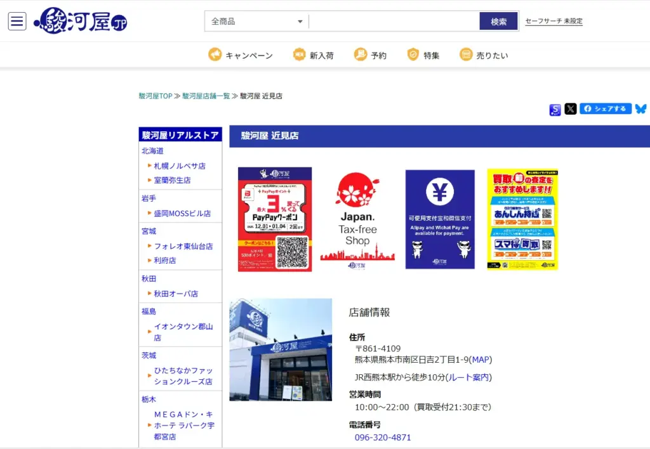Open the MAP link beside address
This screenshot has width=650, height=449.
pyautogui.click(x=480, y=360)
